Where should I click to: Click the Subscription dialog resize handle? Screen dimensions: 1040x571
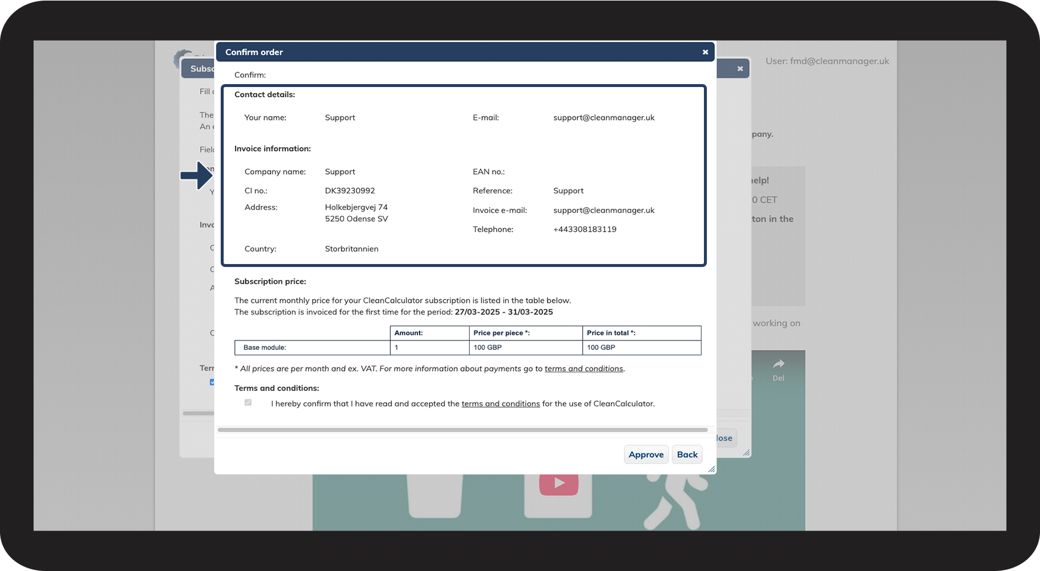[746, 453]
